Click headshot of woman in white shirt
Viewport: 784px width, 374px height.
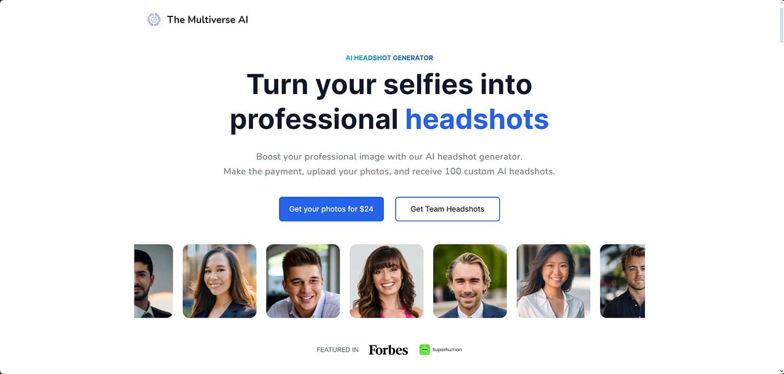(554, 281)
